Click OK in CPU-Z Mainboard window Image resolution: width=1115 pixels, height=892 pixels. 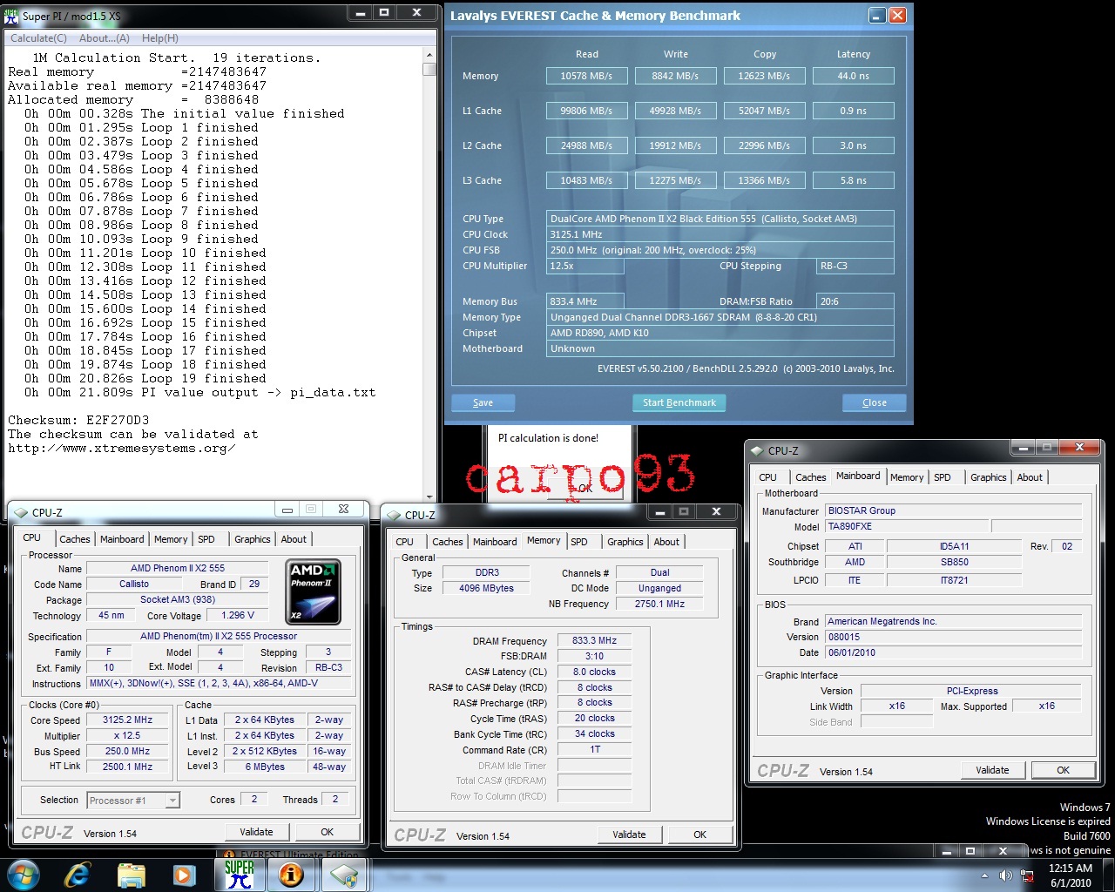(x=1063, y=770)
